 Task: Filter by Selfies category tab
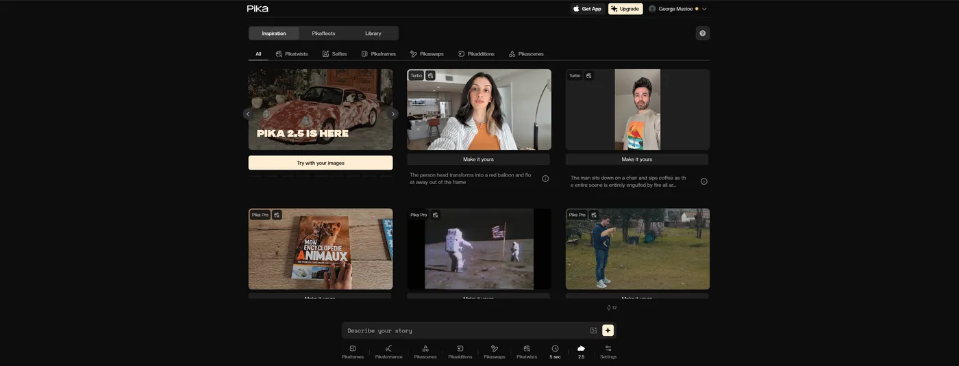point(335,53)
